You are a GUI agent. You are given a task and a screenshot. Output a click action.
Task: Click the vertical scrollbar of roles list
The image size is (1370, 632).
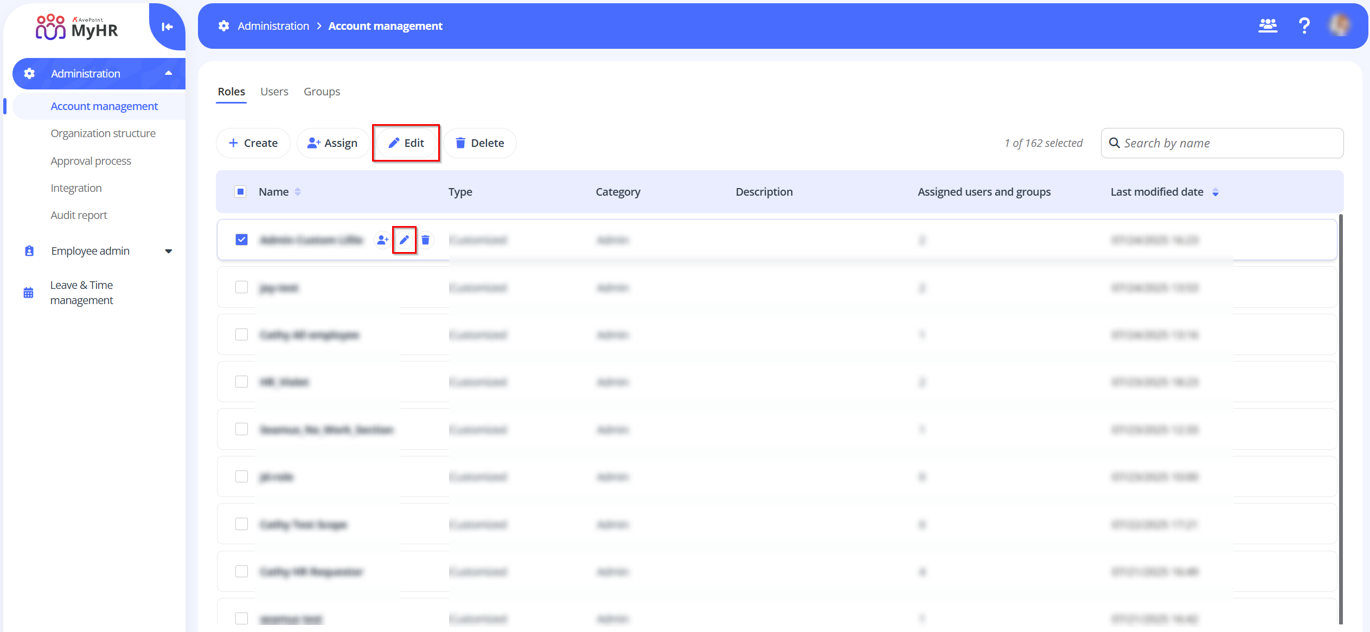(x=1341, y=417)
